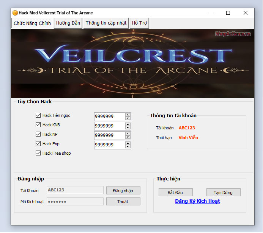
Task: Select the Hỗ Trợ tab
Action: pos(139,23)
